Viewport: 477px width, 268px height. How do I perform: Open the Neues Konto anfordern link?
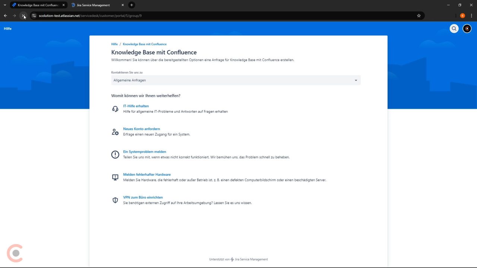point(142,129)
